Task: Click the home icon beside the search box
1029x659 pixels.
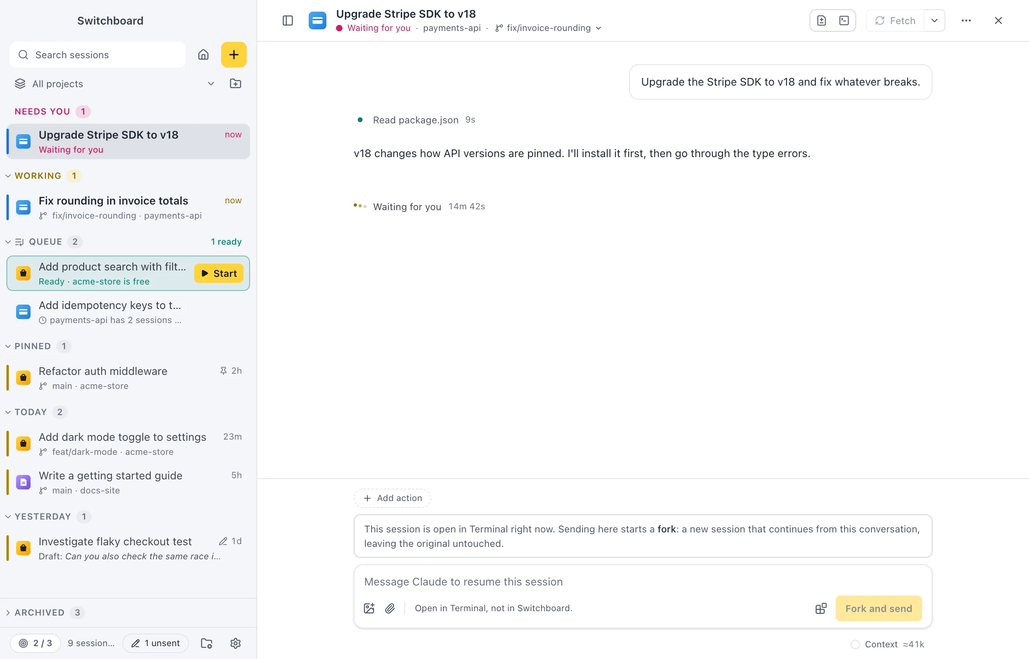Action: (203, 55)
